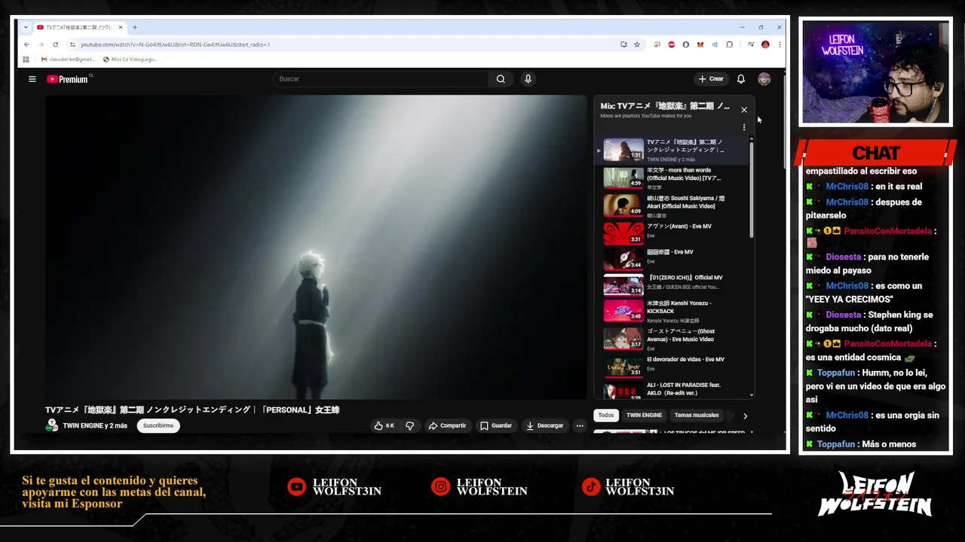Open the tab search dropdown arrow
Screen dimensions: 965x542
[x=26, y=27]
